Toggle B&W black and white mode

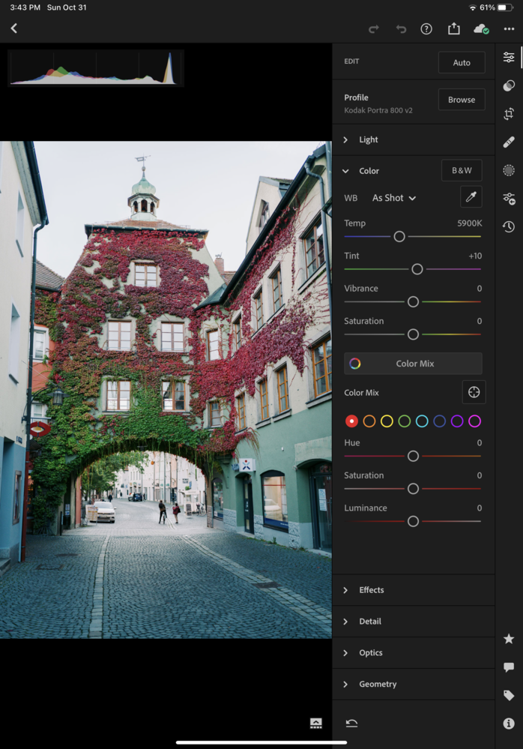point(461,171)
